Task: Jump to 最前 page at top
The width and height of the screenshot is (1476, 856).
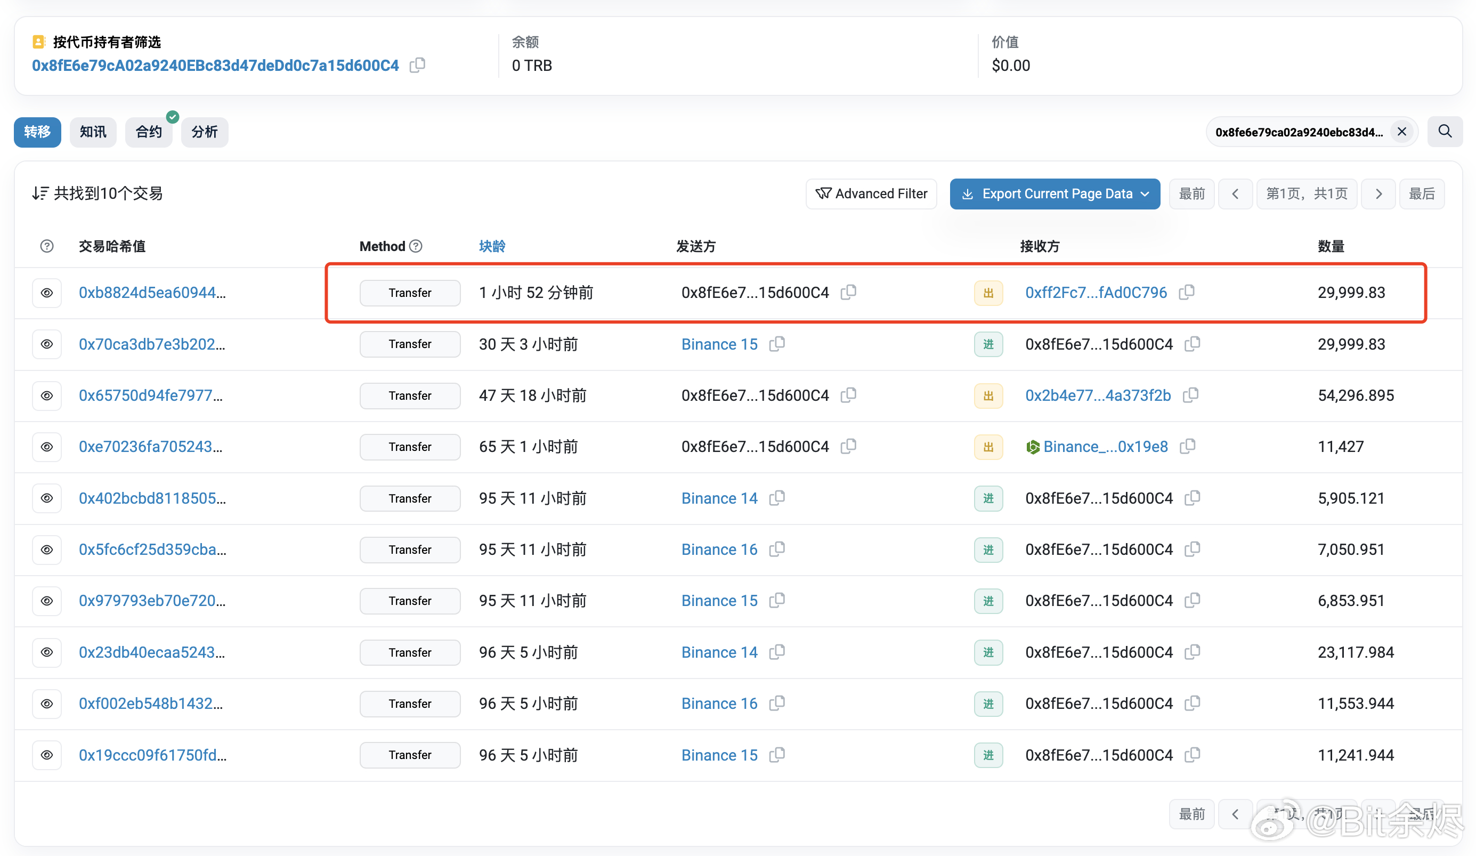Action: (x=1191, y=193)
